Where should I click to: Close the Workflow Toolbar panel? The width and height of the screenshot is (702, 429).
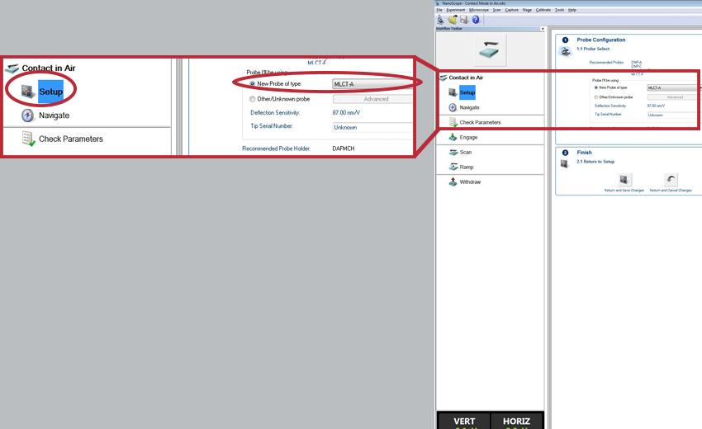click(x=542, y=29)
